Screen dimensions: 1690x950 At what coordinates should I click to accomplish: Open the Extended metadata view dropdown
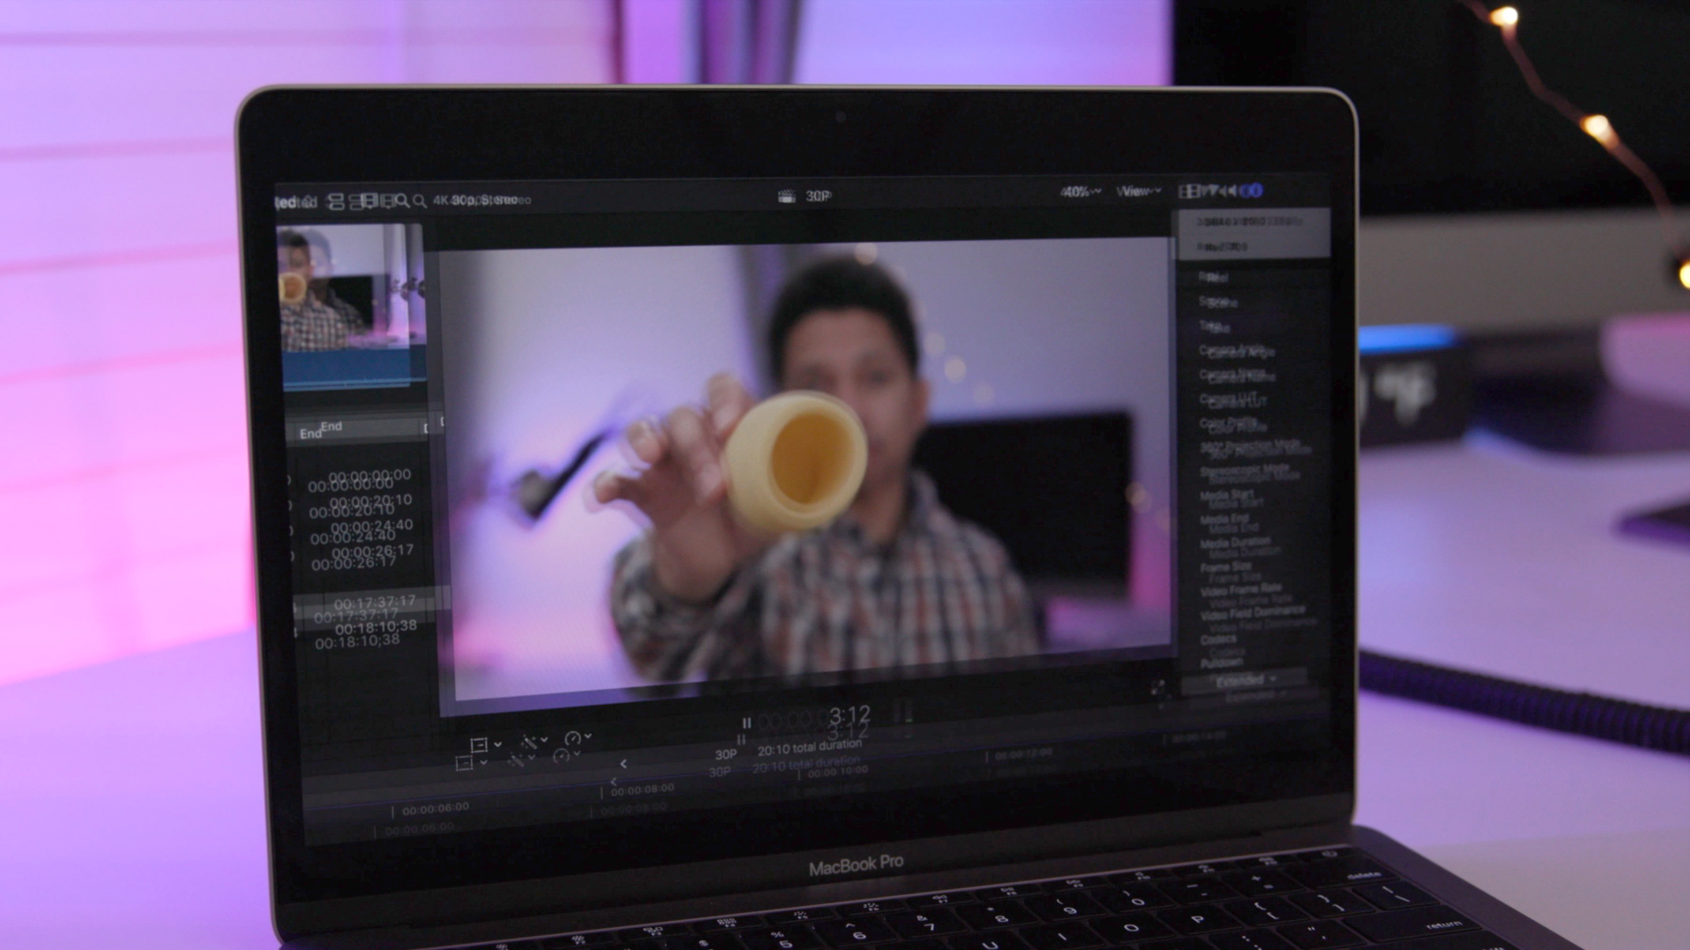(1245, 681)
